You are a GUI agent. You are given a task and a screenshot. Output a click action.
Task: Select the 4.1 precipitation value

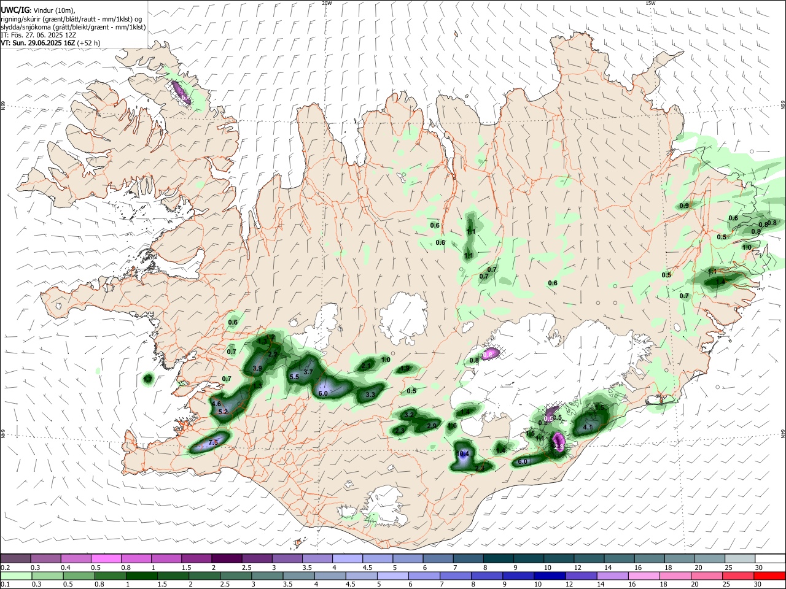588,428
